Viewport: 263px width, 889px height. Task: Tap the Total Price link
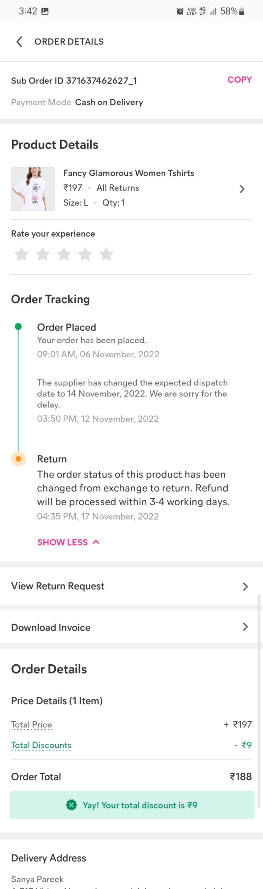tap(31, 724)
